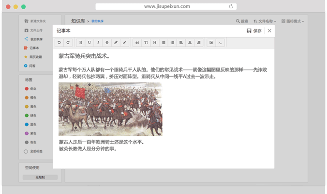Insert a bulleted list
This screenshot has height=194, width=327.
pyautogui.click(x=163, y=43)
